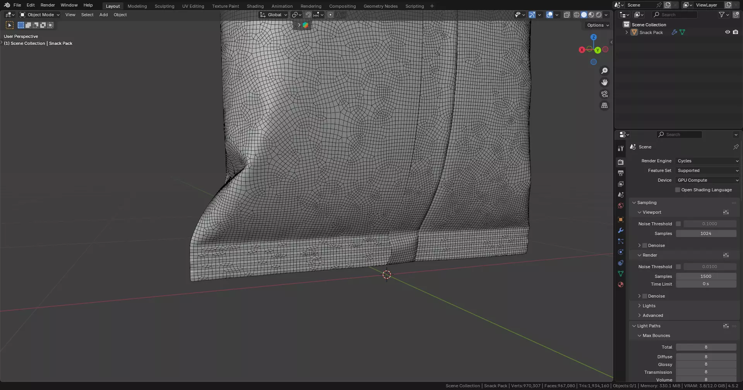Toggle Snack Pack viewport visibility eye
This screenshot has width=743, height=390.
[728, 32]
